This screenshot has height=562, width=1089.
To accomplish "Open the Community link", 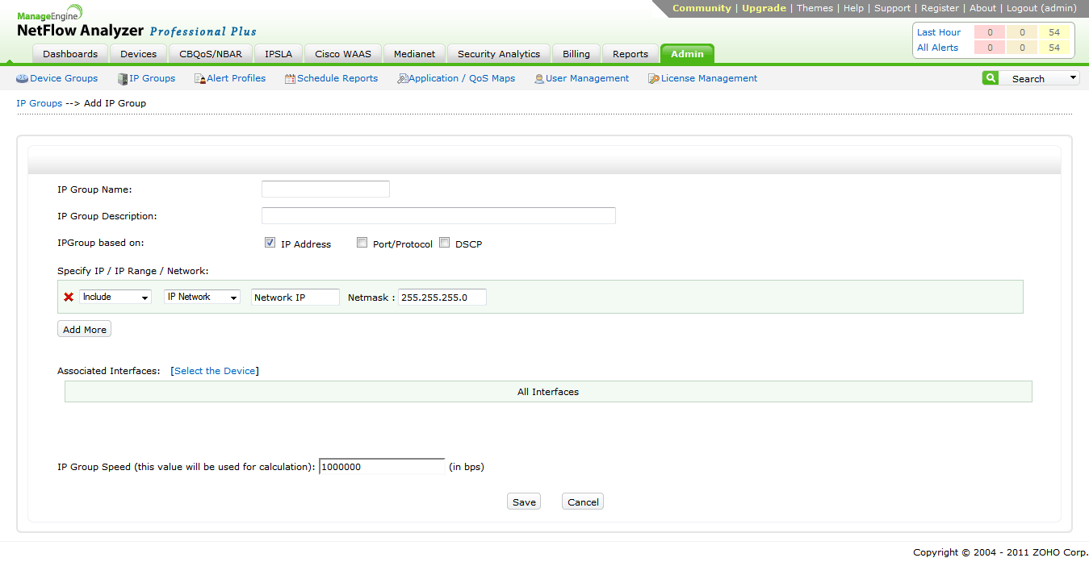I will (x=702, y=8).
